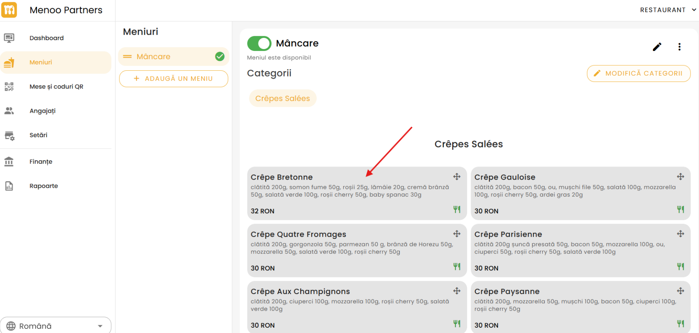Open the three-dot more options menu
This screenshot has width=699, height=333.
coord(679,47)
